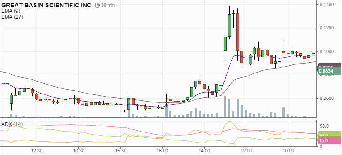This screenshot has height=155, width=342.
Task: Click the 0.1200 price axis label
Action: pyautogui.click(x=327, y=28)
